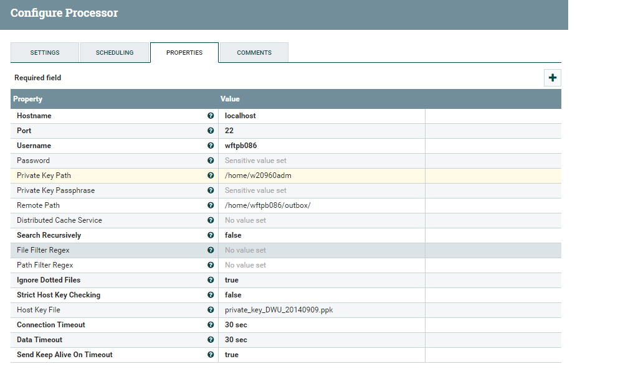Click the plus icon to add property
The height and width of the screenshot is (392, 628).
(552, 77)
